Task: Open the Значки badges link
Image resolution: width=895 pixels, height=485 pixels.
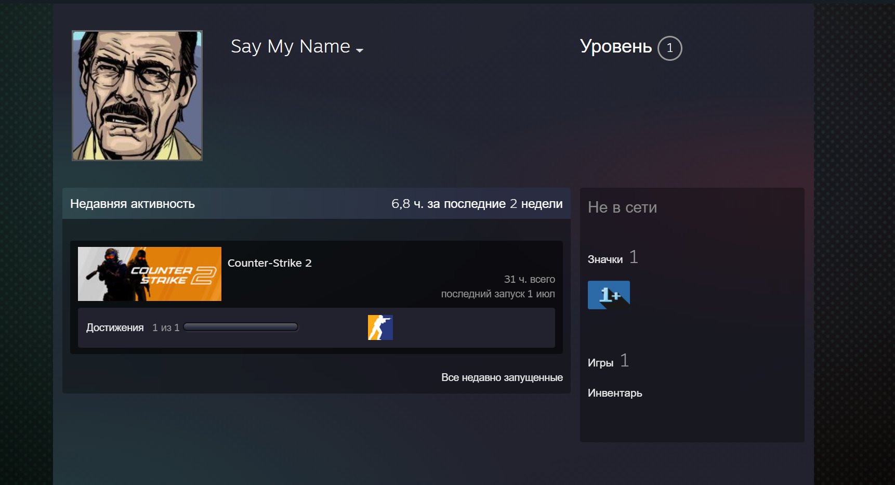Action: click(605, 259)
